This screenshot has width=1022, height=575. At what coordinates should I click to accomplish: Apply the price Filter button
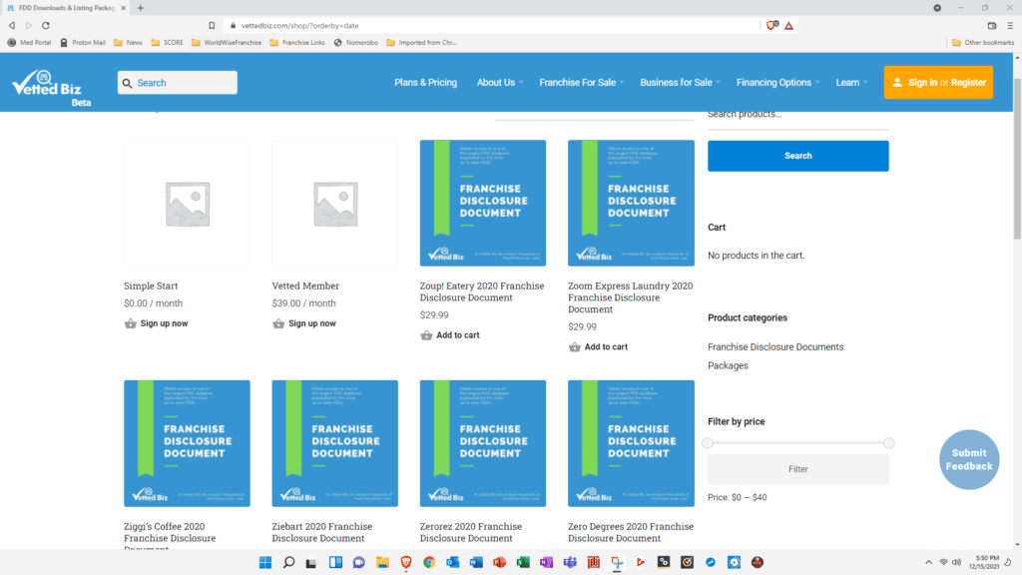(797, 469)
